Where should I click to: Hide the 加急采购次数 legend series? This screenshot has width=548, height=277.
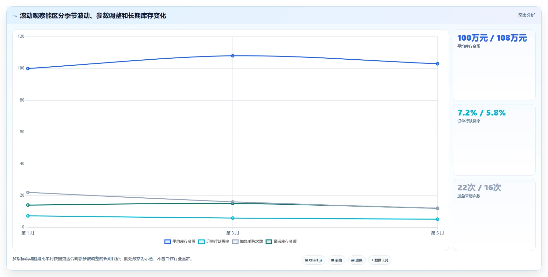click(x=247, y=241)
